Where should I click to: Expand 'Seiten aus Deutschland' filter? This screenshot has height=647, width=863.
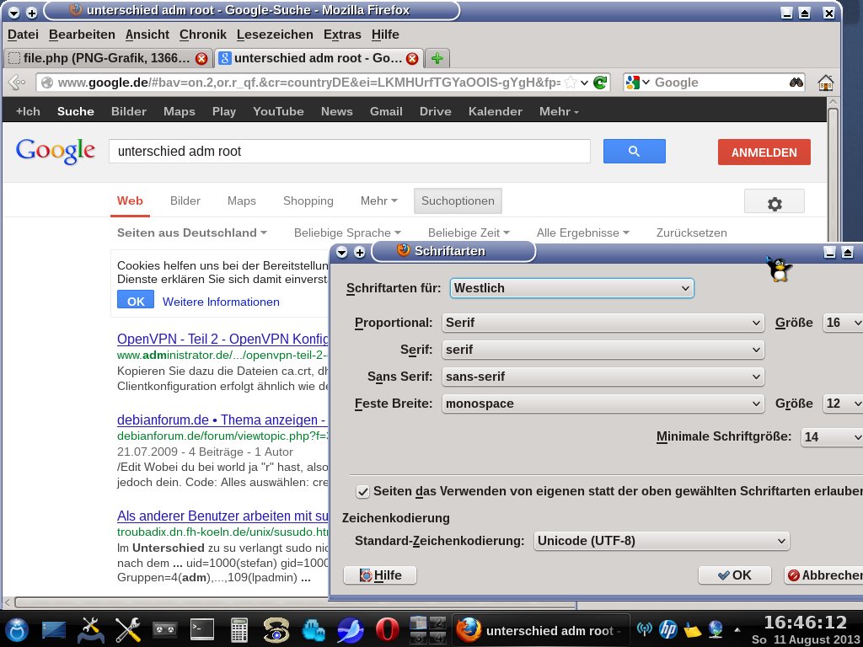click(192, 233)
